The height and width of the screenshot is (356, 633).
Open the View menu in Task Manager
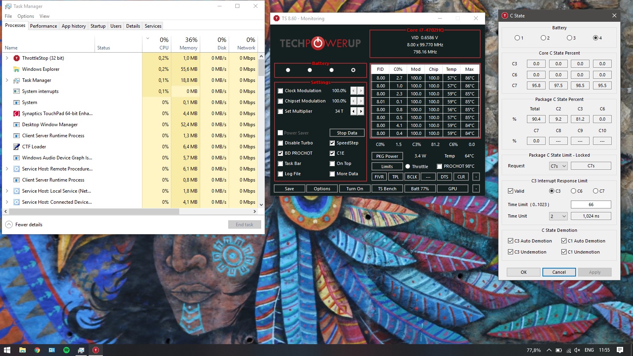coord(44,16)
